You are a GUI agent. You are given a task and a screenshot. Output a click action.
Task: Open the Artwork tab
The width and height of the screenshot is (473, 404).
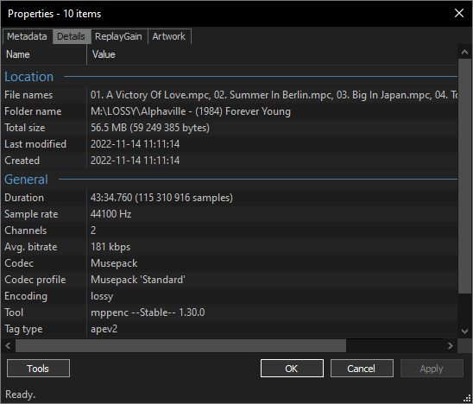(x=169, y=36)
